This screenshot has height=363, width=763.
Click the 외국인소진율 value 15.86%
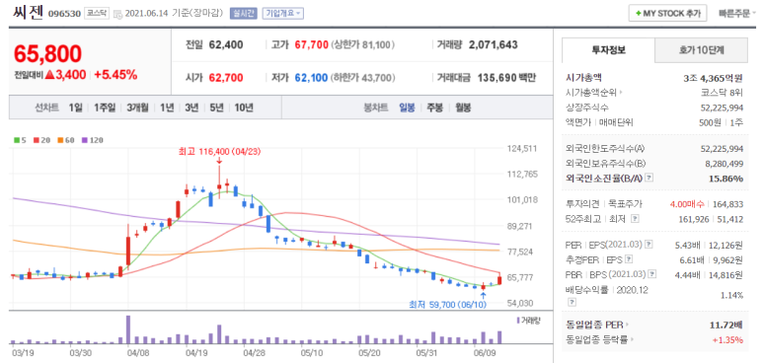[725, 179]
